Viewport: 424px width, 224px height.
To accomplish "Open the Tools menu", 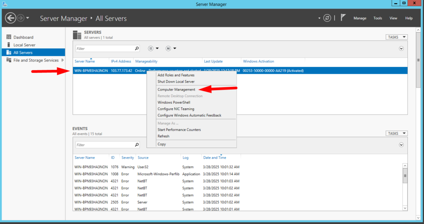I will pyautogui.click(x=378, y=18).
